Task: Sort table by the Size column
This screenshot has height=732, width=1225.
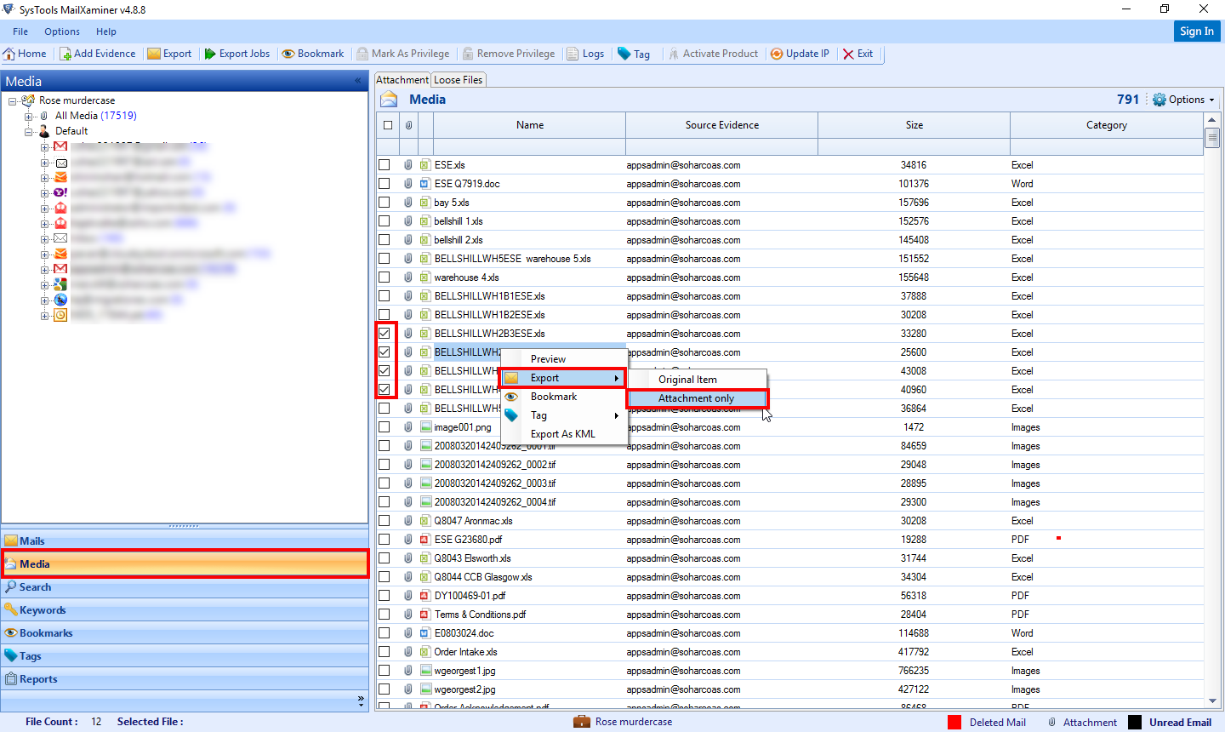Action: (914, 125)
